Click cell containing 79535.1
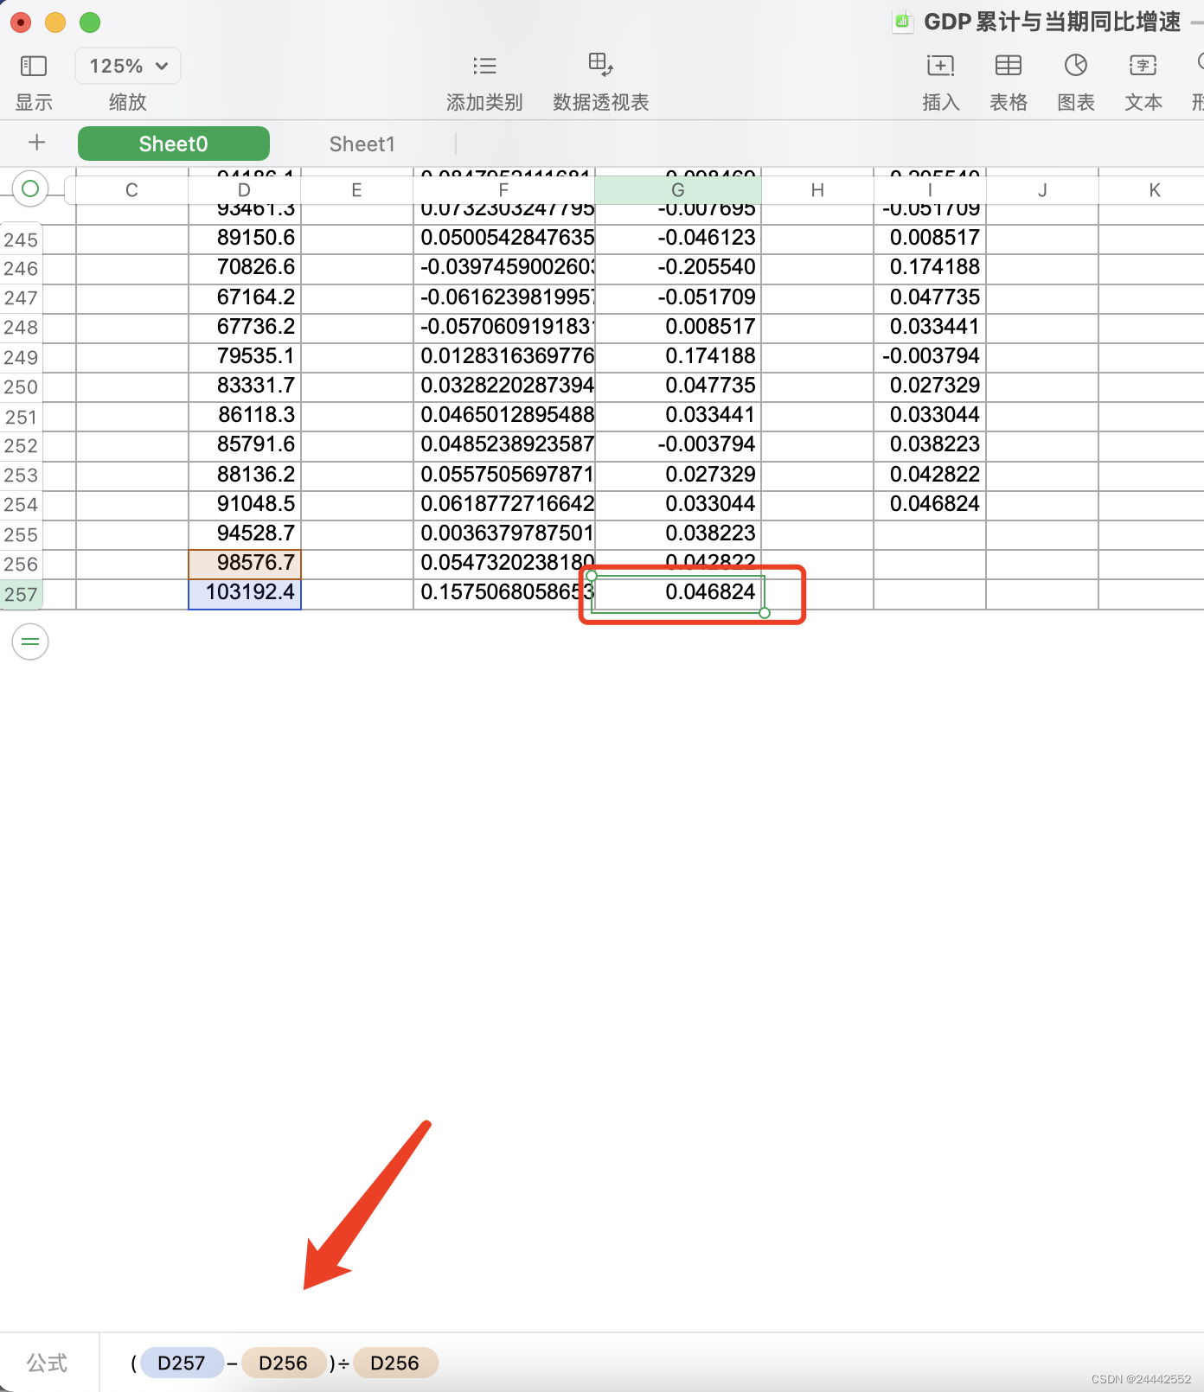The width and height of the screenshot is (1204, 1392). tap(245, 357)
